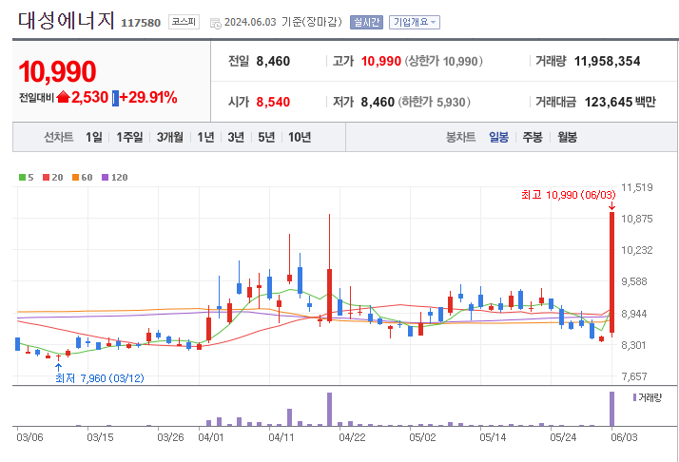
Task: Click the 최고 10,990 (06/03) chart label
Action: 568,195
